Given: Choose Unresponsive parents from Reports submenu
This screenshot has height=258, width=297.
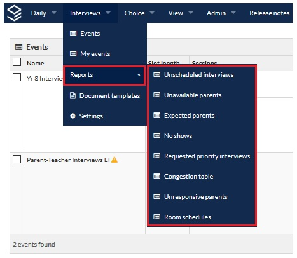Looking at the screenshot, I should [x=195, y=196].
